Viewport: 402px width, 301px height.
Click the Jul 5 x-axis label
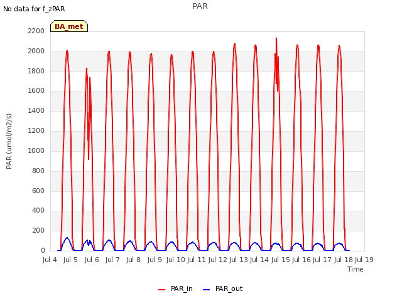pos(70,260)
